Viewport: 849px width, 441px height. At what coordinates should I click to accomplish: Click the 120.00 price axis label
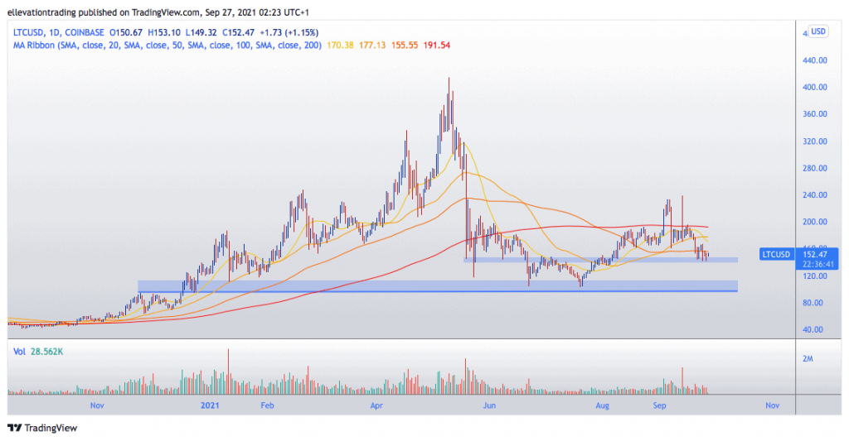tap(814, 276)
